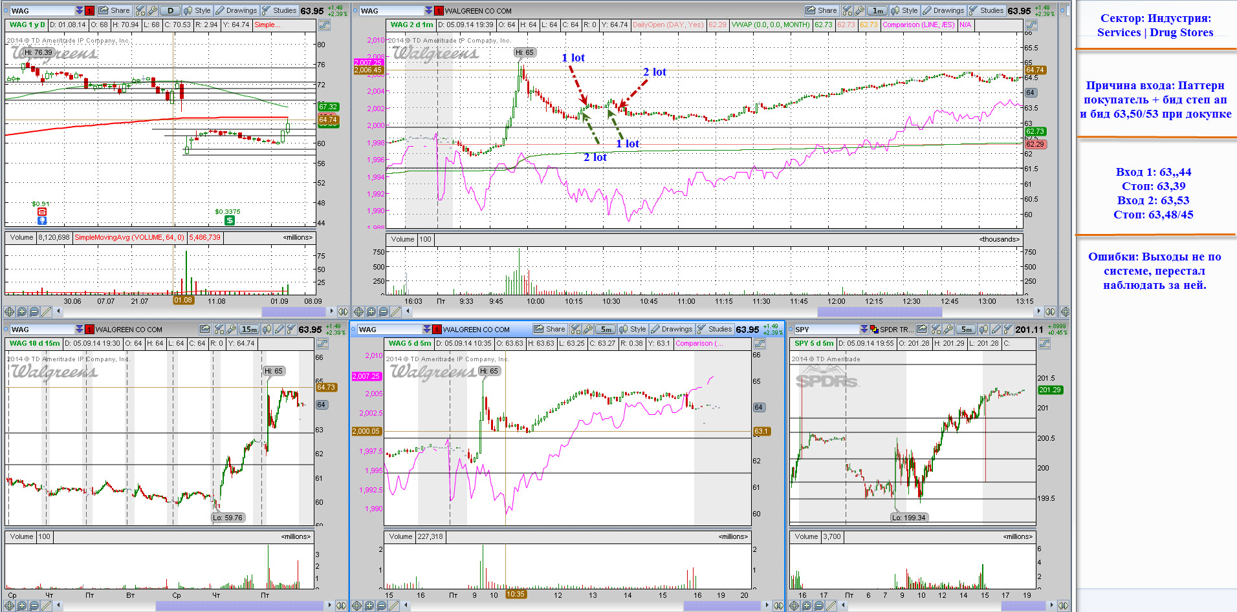Click the SPY symbol input field
1237x612 pixels.
coord(826,329)
